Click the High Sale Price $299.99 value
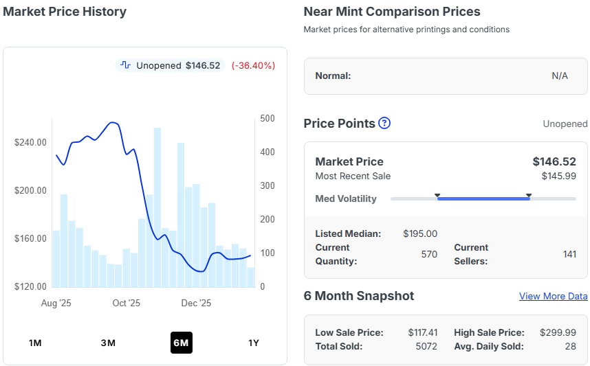 [x=558, y=332]
